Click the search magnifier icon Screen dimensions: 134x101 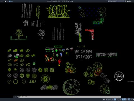126,1
